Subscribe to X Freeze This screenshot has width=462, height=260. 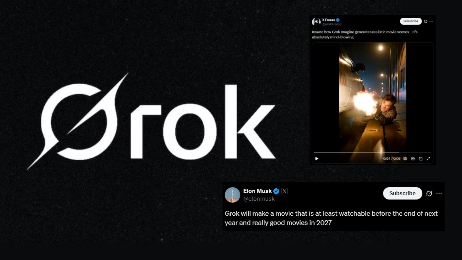411,21
